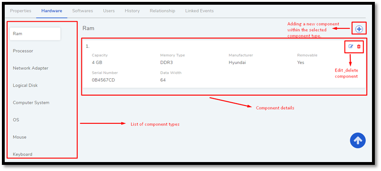Select Keyboard component type

click(x=22, y=155)
